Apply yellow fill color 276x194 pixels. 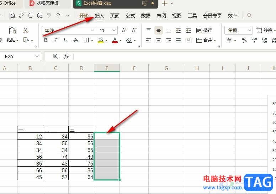(101, 40)
